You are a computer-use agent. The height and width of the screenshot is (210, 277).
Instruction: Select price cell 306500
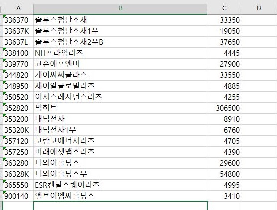coord(224,108)
